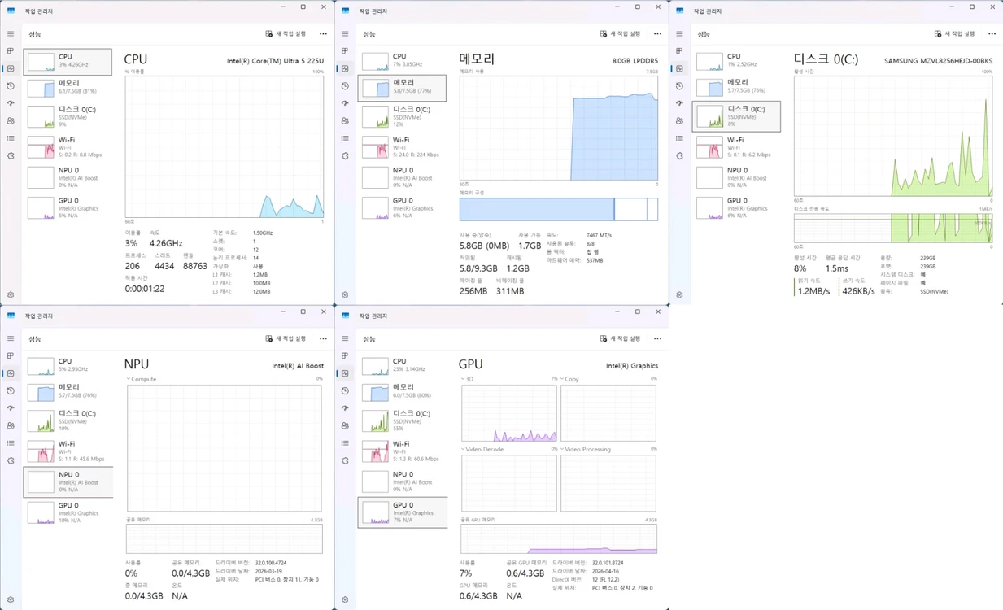Image resolution: width=1003 pixels, height=610 pixels.
Task: Select GPU 0 item in 디스크 window list
Action: 737,207
